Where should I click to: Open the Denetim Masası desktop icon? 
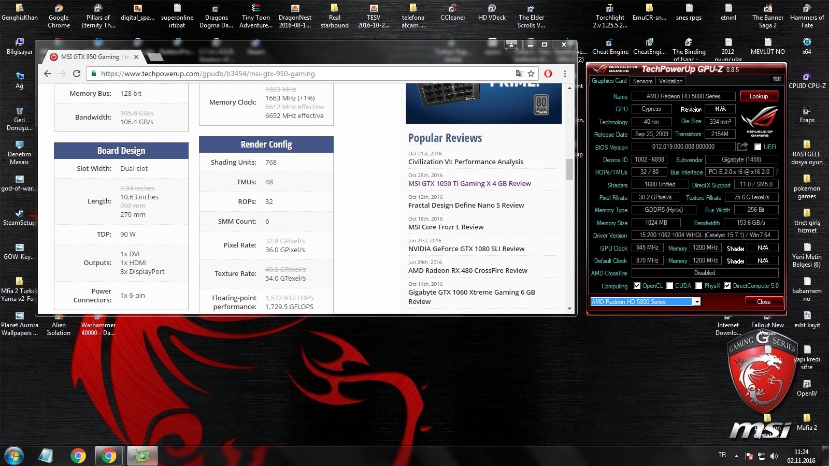19,153
